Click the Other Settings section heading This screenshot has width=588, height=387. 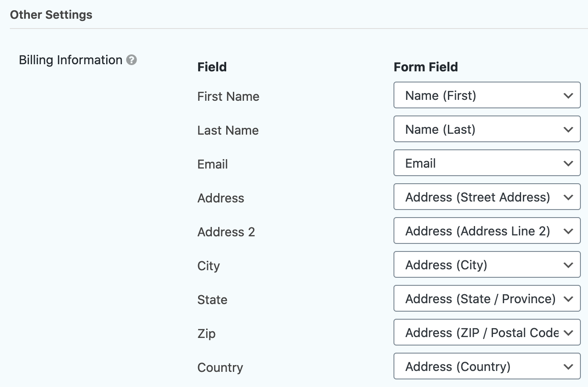51,15
